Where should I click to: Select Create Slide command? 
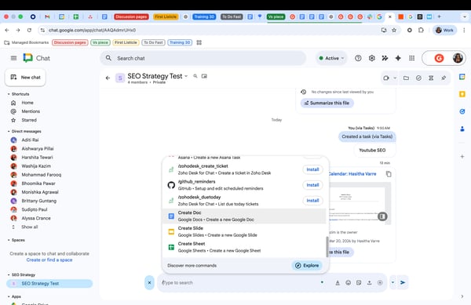(244, 231)
